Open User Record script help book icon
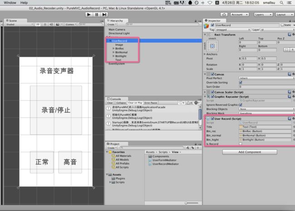Screen dimensions: 295x211 pyautogui.click(x=290, y=118)
